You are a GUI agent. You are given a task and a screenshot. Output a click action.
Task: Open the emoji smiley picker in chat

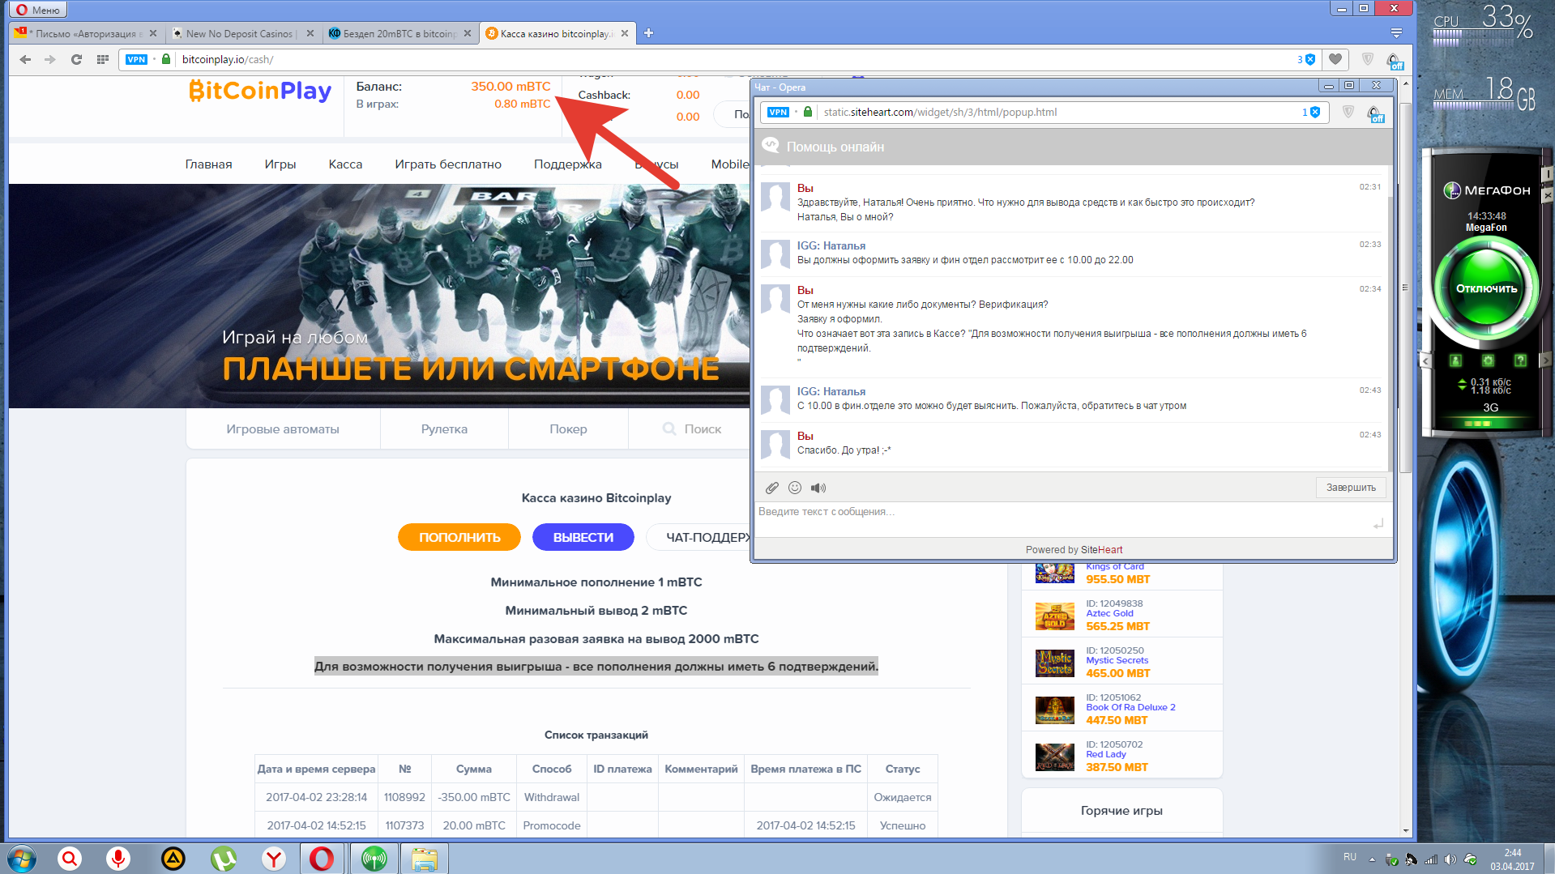coord(795,488)
